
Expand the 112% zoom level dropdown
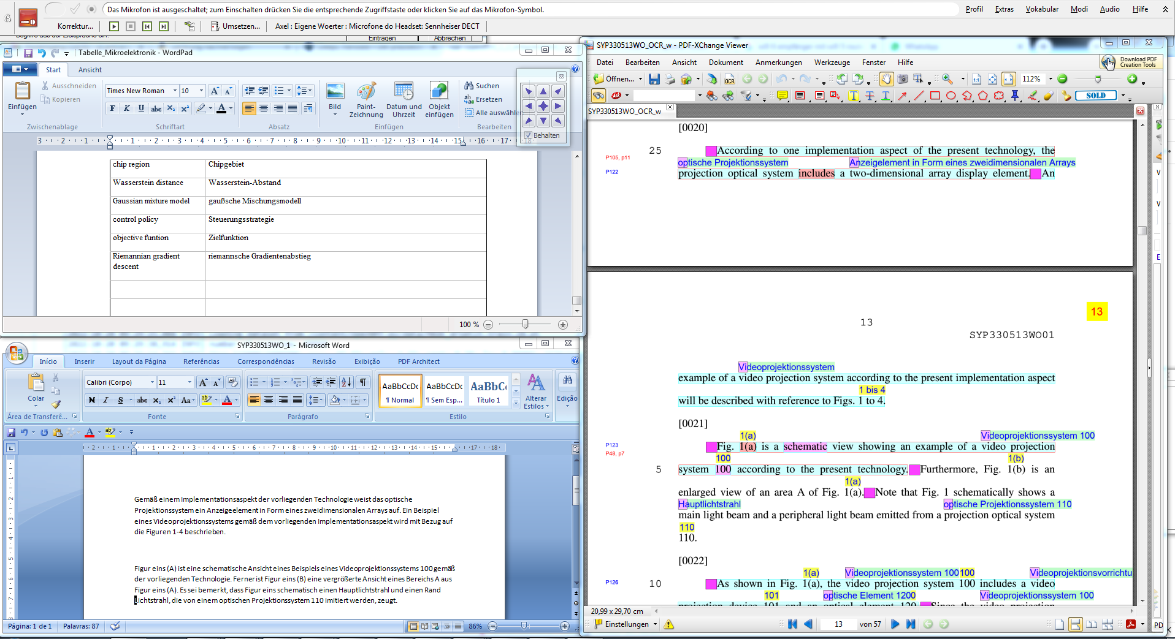point(1051,79)
